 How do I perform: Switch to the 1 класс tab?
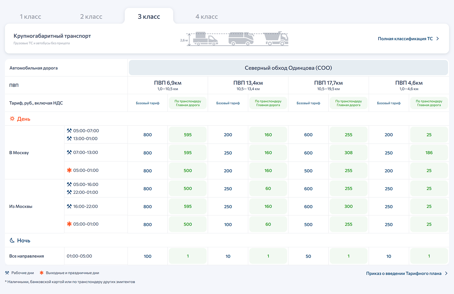[30, 17]
